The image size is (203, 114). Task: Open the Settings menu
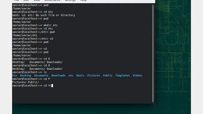[x=70, y=1]
